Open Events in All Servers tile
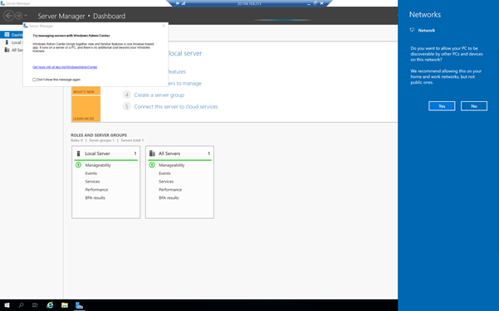 (x=164, y=173)
